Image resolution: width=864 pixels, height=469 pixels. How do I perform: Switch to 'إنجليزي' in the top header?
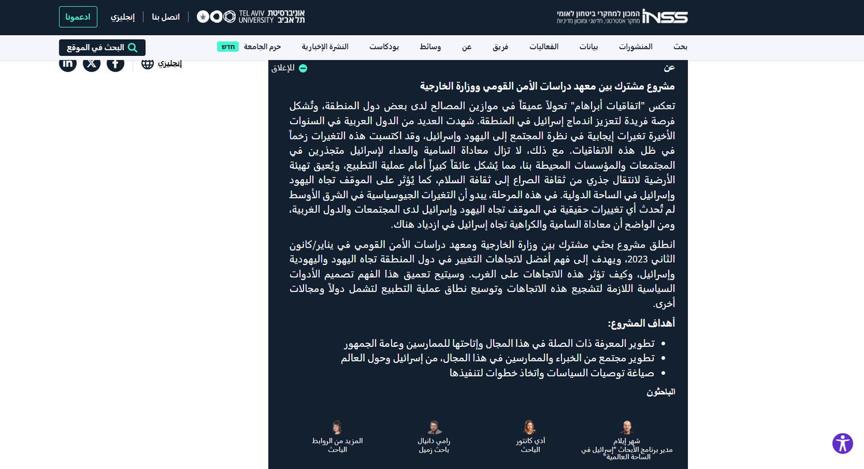123,17
